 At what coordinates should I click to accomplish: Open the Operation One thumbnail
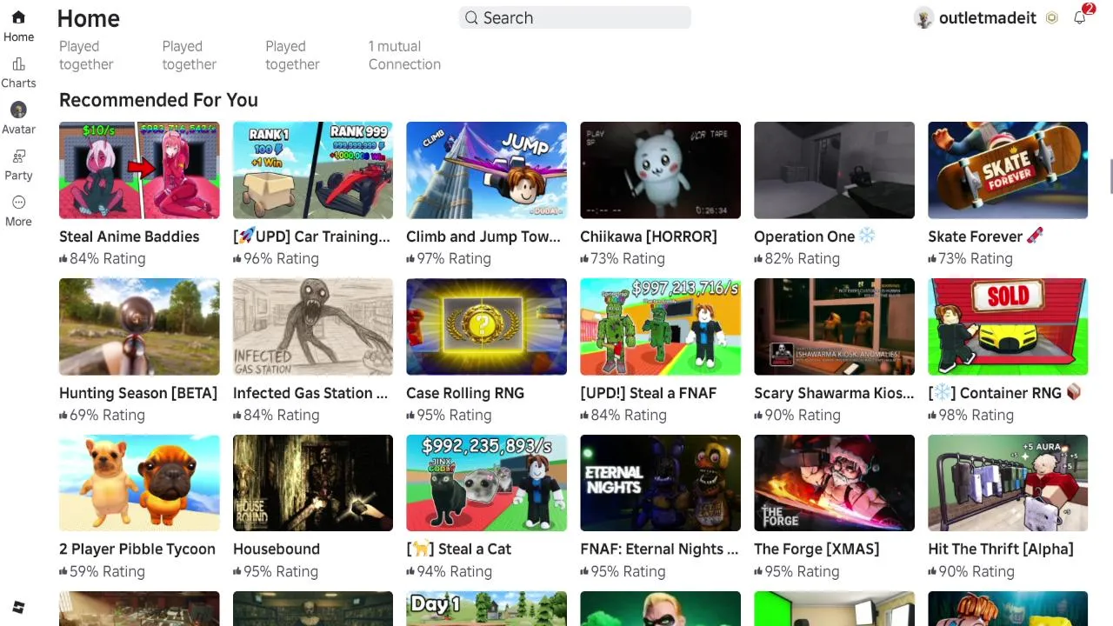(834, 170)
